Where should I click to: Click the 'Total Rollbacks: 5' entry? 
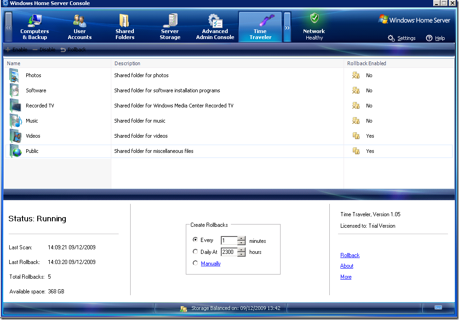coord(30,277)
